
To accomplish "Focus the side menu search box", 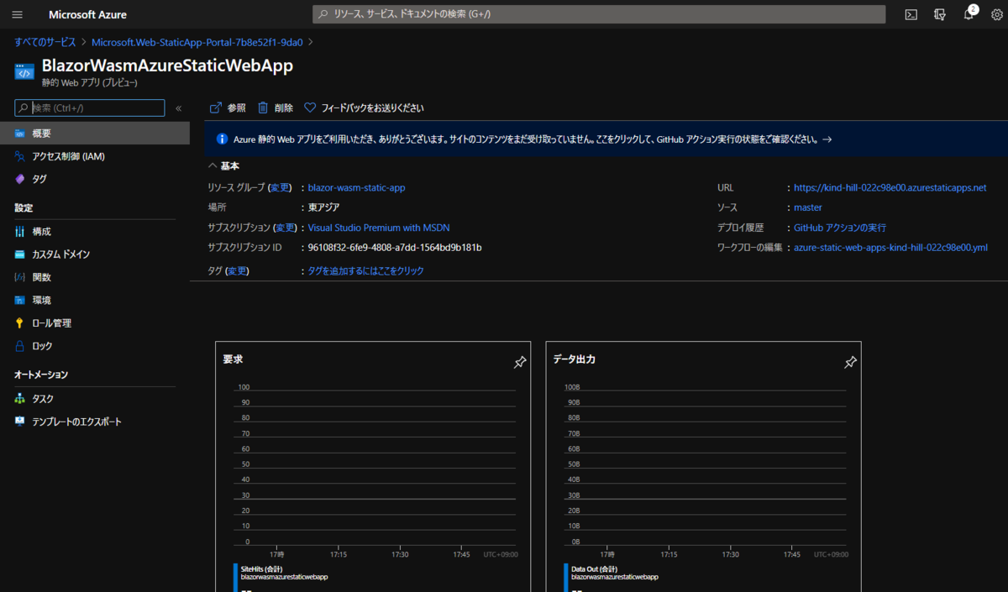I will tap(90, 108).
